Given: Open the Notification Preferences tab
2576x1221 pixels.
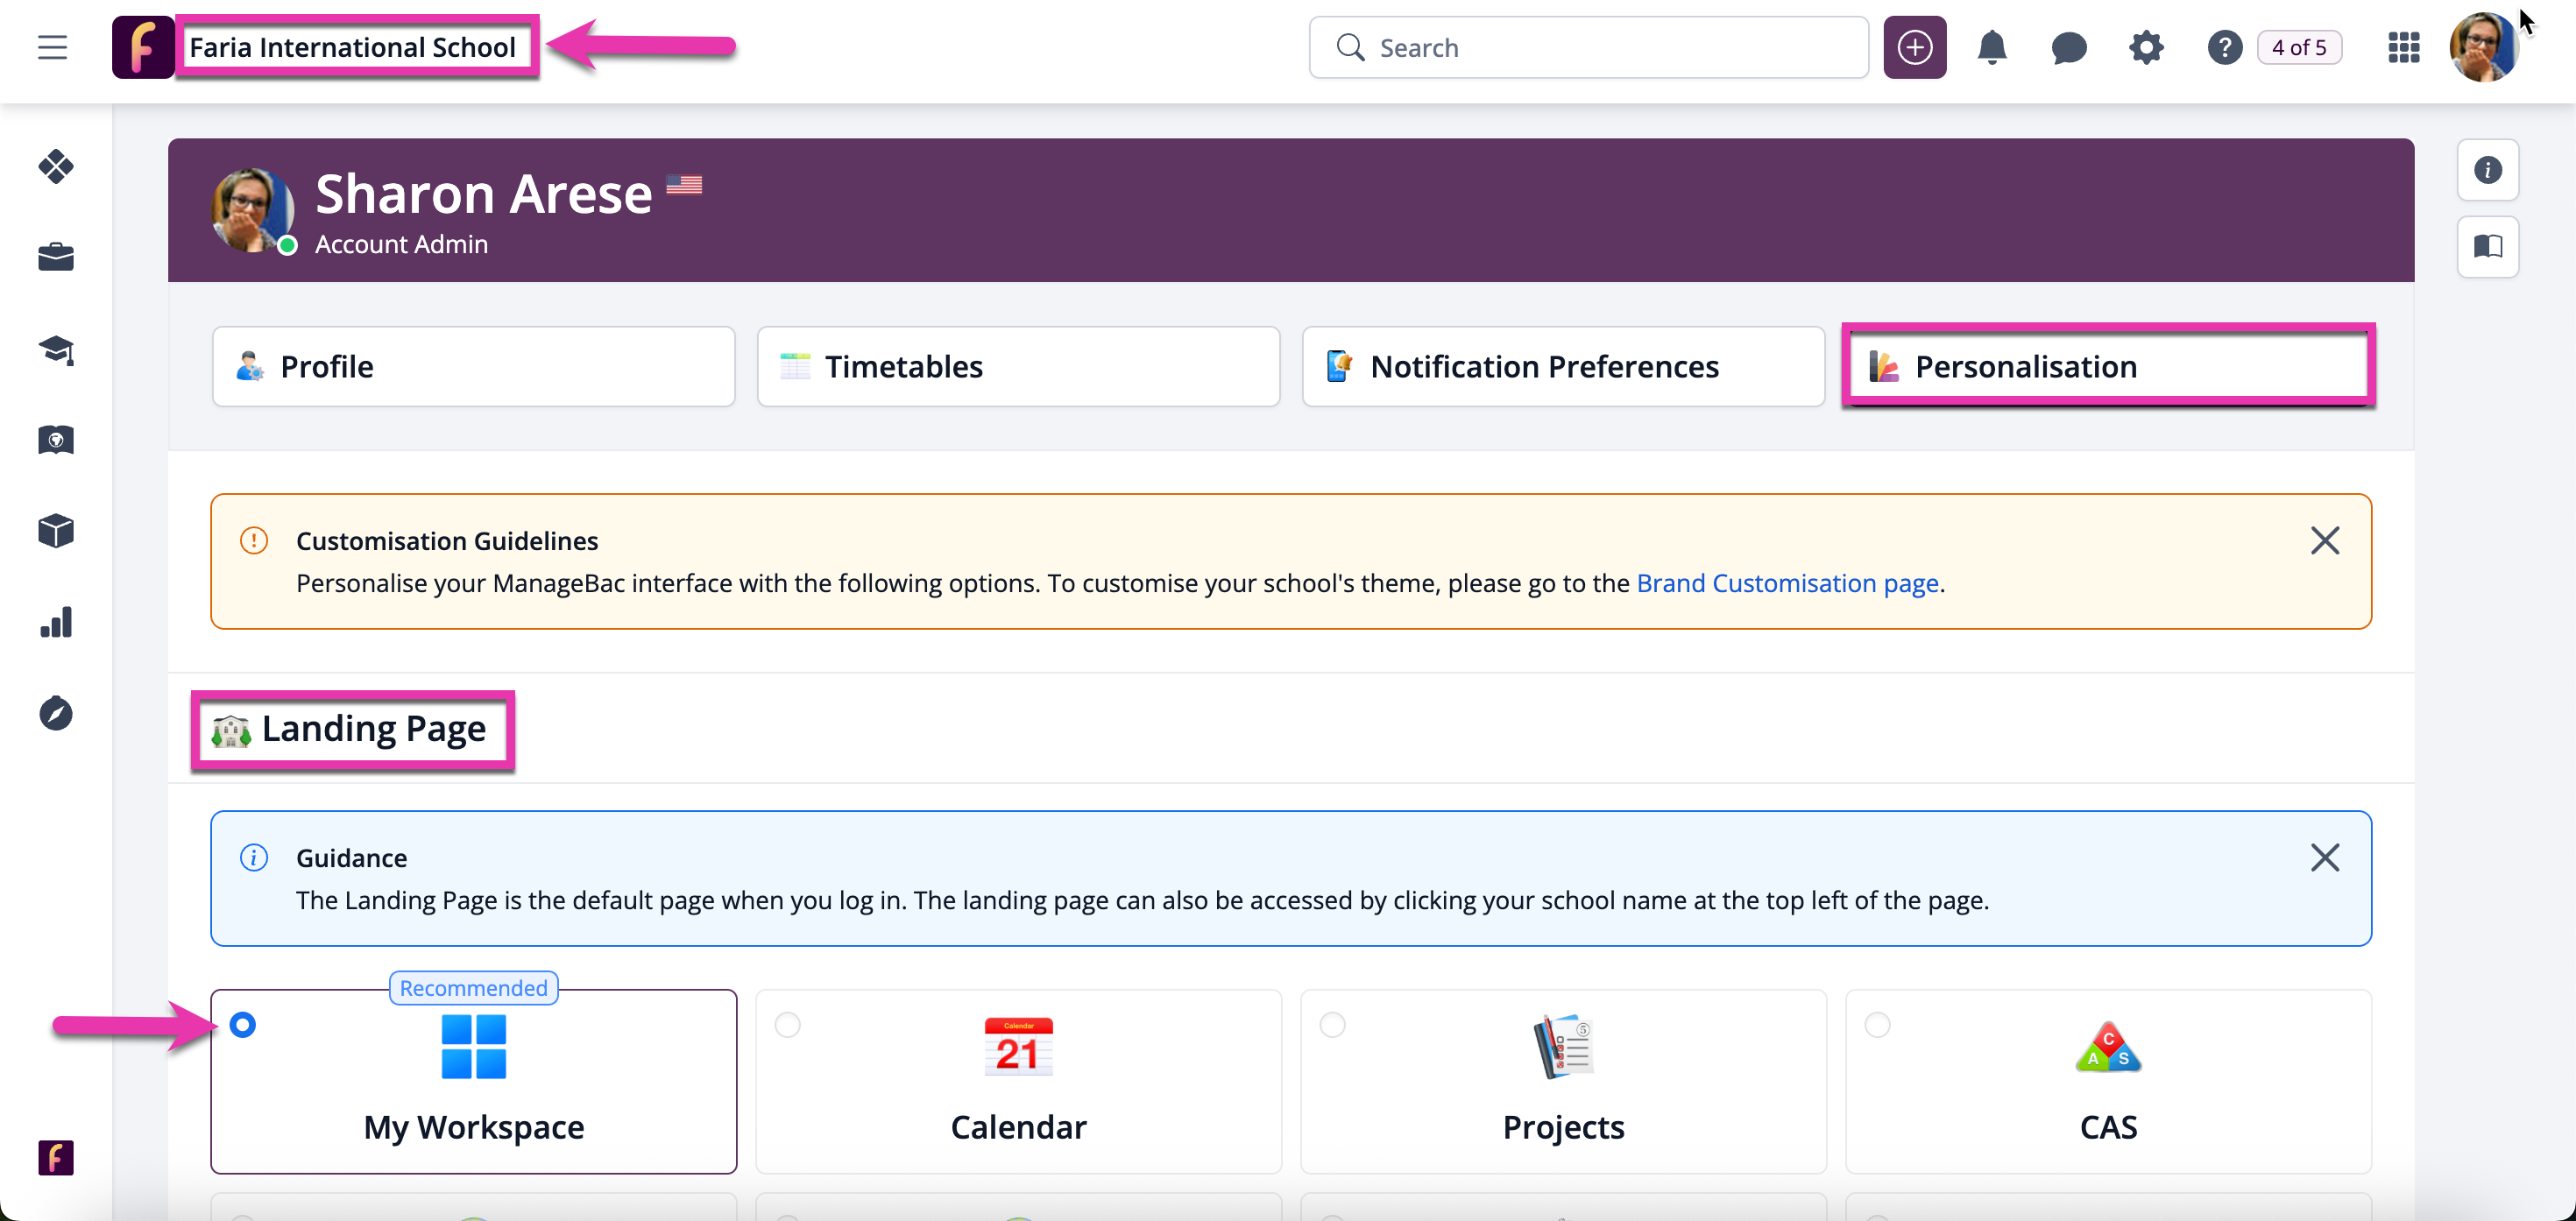Looking at the screenshot, I should pos(1563,366).
